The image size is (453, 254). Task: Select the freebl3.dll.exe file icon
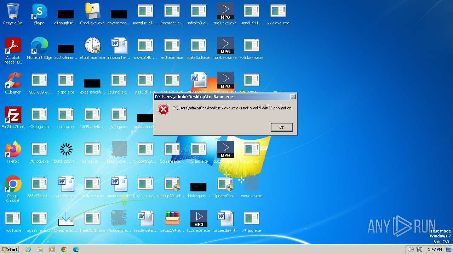point(92,218)
